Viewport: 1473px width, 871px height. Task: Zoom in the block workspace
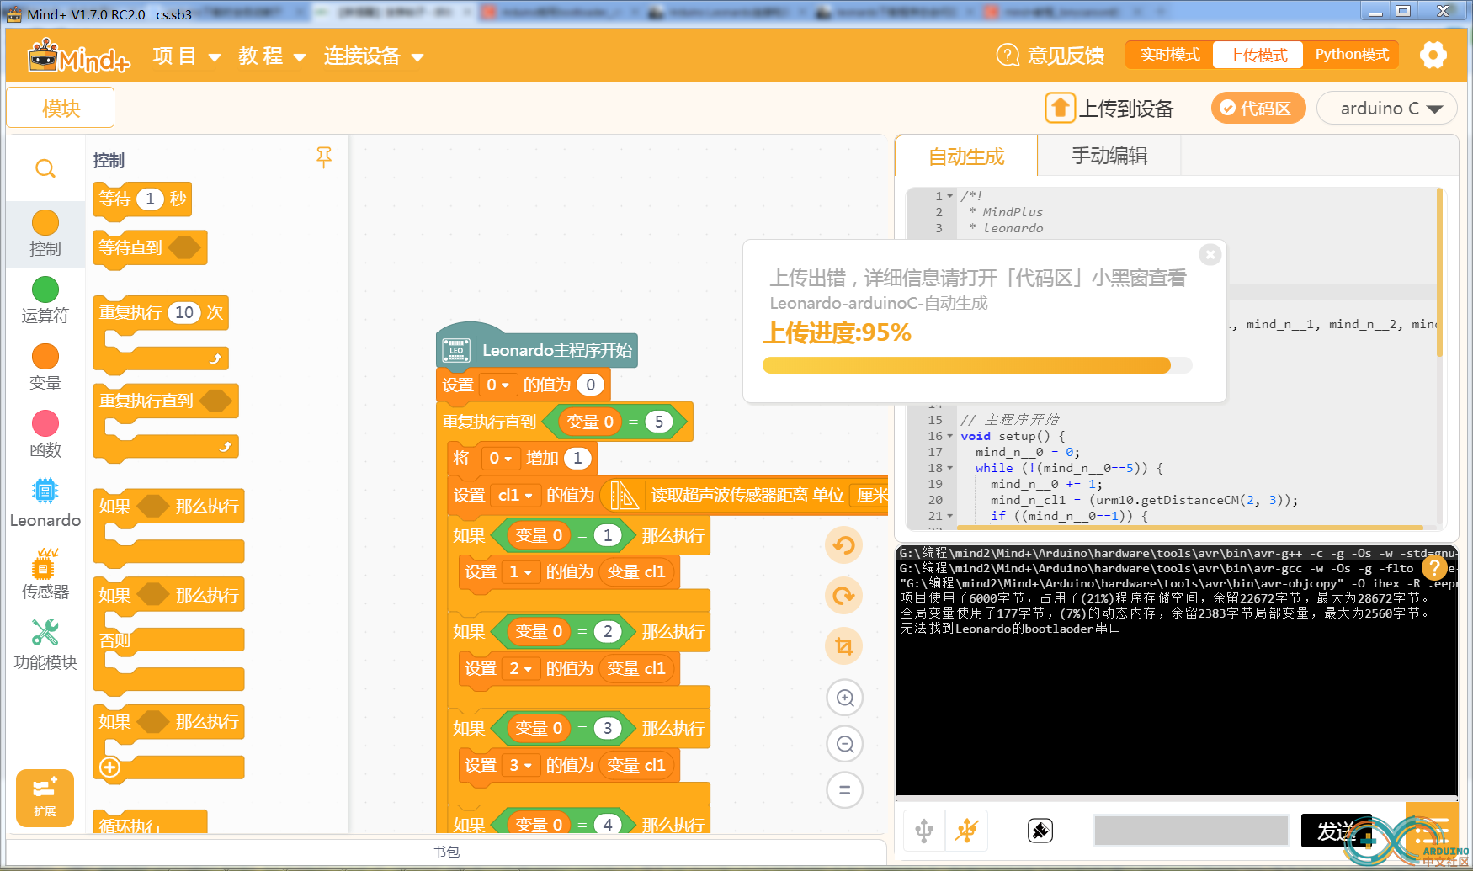pyautogui.click(x=845, y=698)
